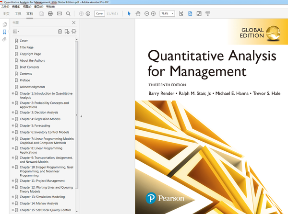Expand Chapter 2 bookmark
288x214 pixels.
pos(13,103)
